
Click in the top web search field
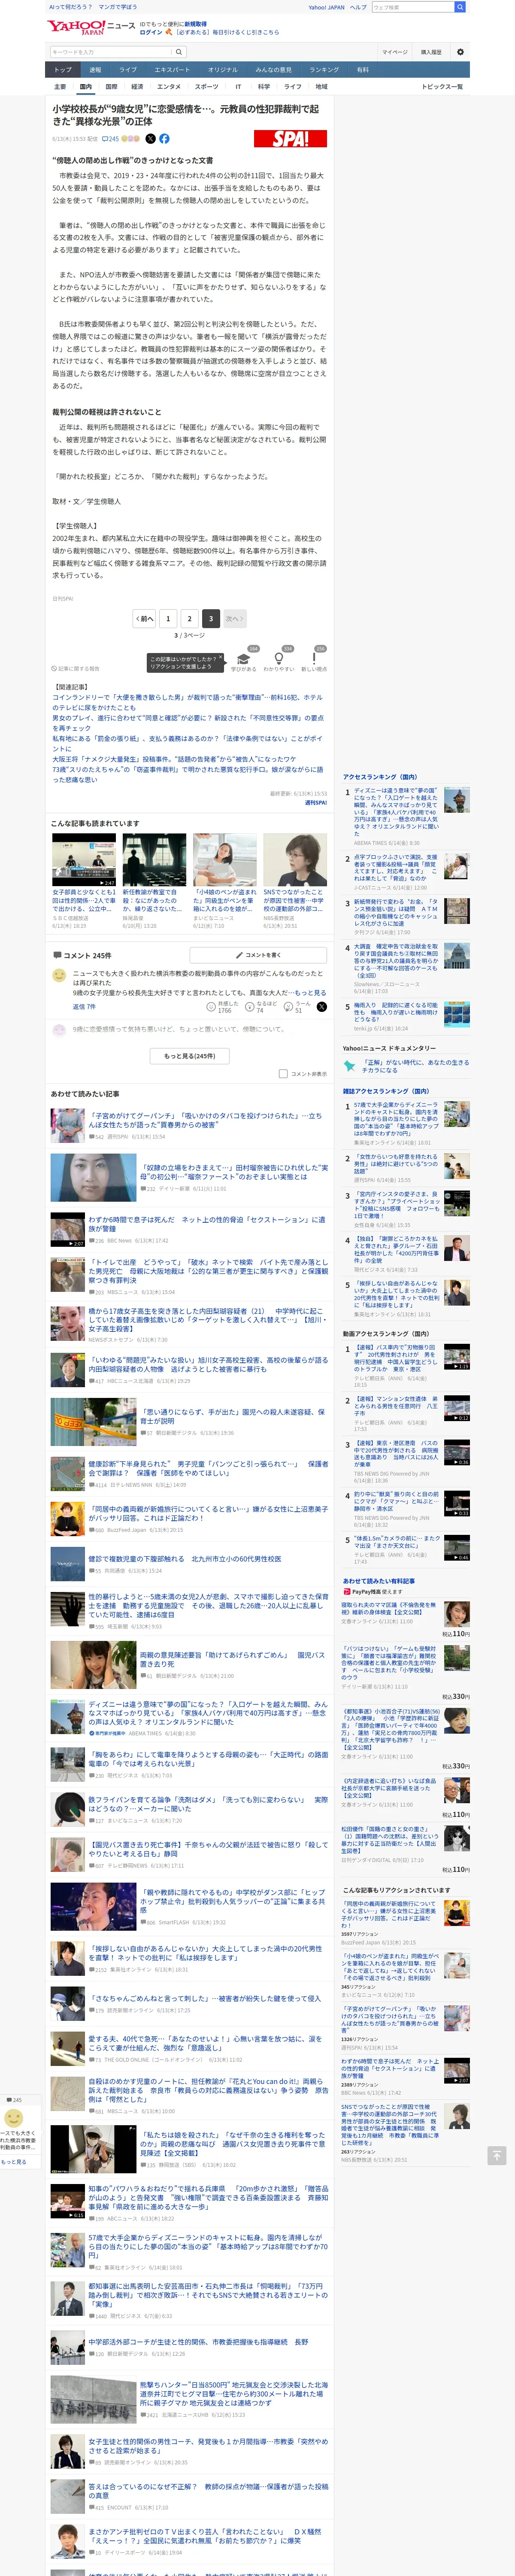coord(412,7)
